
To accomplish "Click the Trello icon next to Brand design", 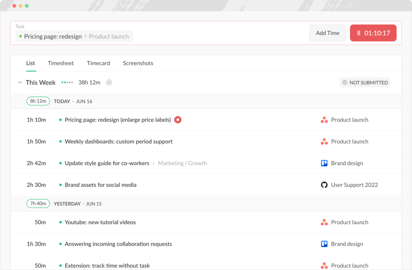I will coord(324,163).
